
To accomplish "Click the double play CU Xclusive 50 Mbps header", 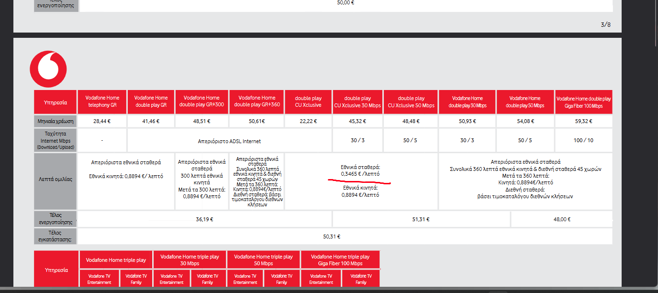I will (411, 101).
